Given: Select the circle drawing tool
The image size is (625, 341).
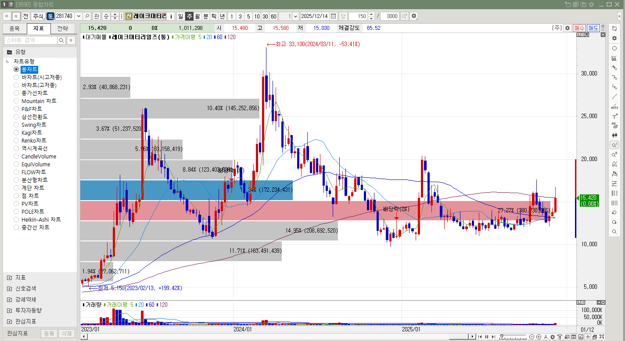Looking at the screenshot, I should coord(614,48).
